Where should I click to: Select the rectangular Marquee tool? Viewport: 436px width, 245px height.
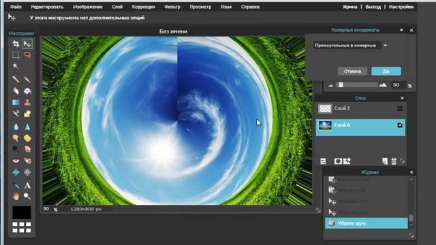16,55
